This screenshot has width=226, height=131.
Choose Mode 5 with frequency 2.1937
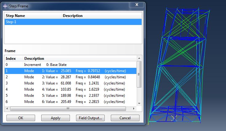(70, 96)
